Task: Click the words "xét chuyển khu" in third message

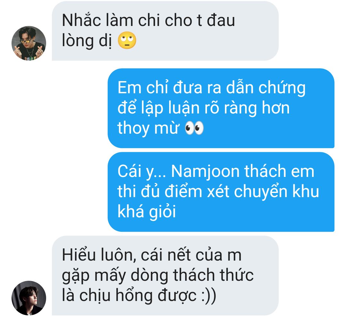Action: click(x=263, y=191)
